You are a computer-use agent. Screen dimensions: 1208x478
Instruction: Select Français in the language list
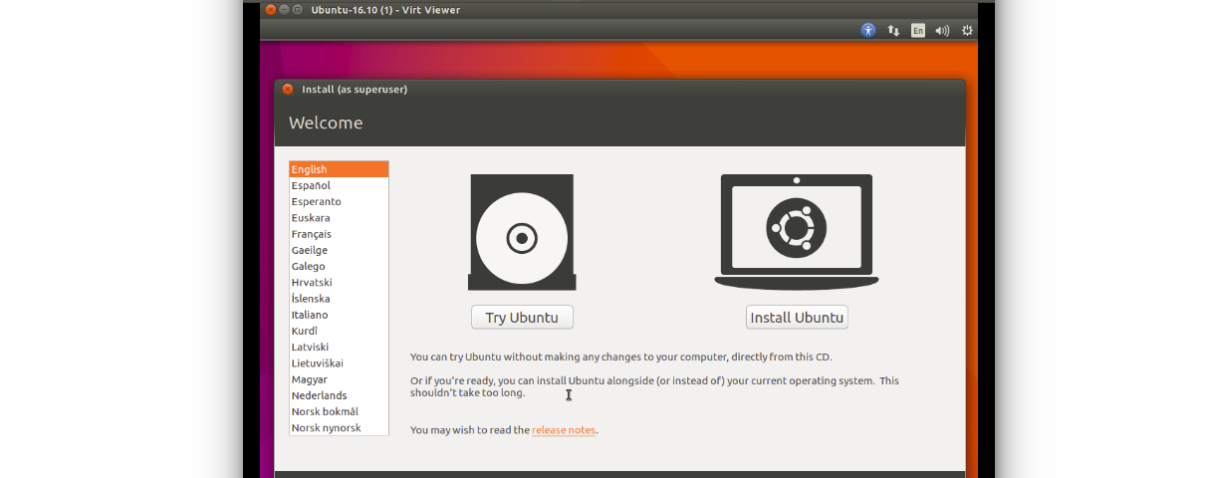pos(339,234)
